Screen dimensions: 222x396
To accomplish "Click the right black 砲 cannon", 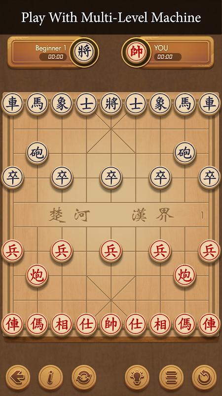I will (185, 153).
